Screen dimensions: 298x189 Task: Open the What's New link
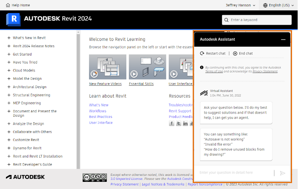99,105
